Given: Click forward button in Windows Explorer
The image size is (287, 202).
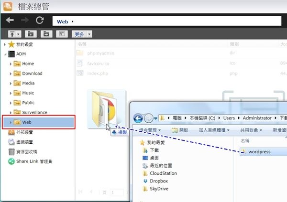Looking at the screenshot, I should click(x=149, y=118).
